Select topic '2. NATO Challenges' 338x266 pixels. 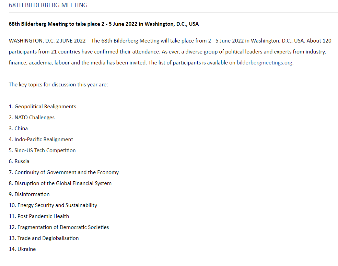pos(32,118)
